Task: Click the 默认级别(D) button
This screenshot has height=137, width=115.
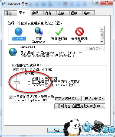Action: [x=94, y=98]
